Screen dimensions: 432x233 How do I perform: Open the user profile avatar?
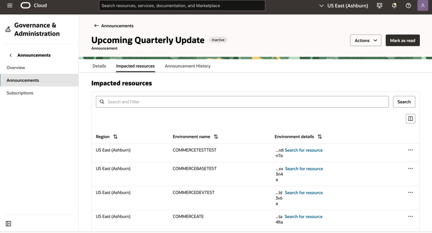[423, 6]
